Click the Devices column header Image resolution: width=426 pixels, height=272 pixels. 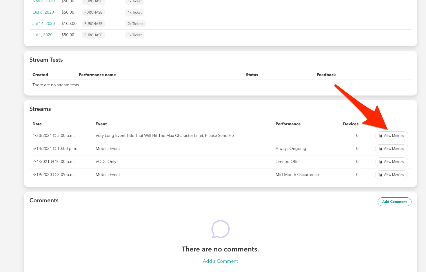[x=351, y=124]
